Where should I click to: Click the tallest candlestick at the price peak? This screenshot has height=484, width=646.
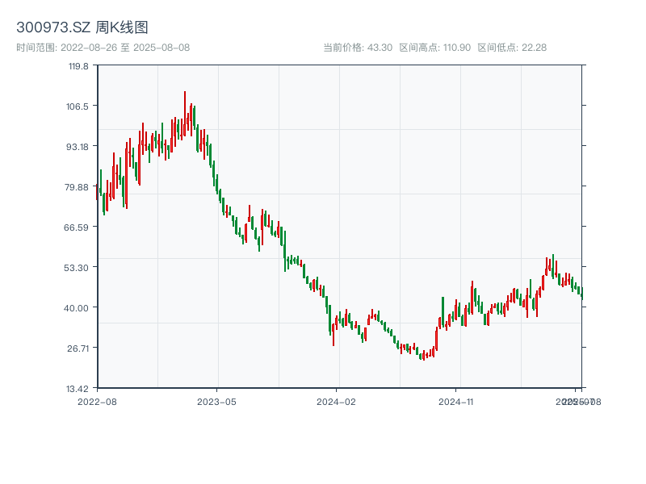(x=185, y=109)
